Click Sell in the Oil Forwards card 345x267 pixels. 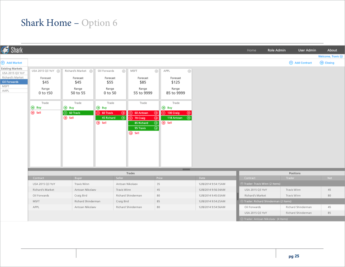coord(104,123)
